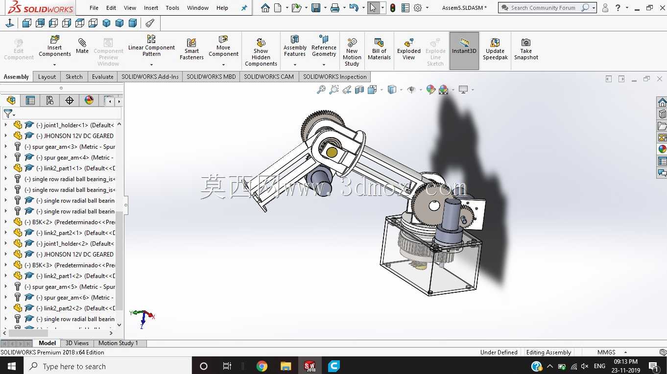
Task: Open the MMGS unit system dropdown
Action: point(625,352)
